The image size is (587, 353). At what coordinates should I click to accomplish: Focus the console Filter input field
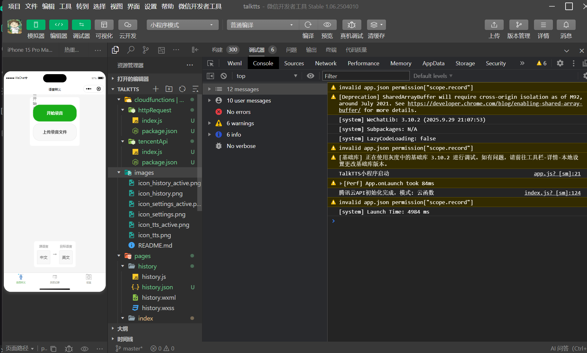[x=366, y=76]
